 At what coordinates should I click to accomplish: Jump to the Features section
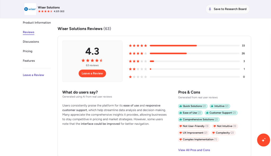pyautogui.click(x=29, y=61)
